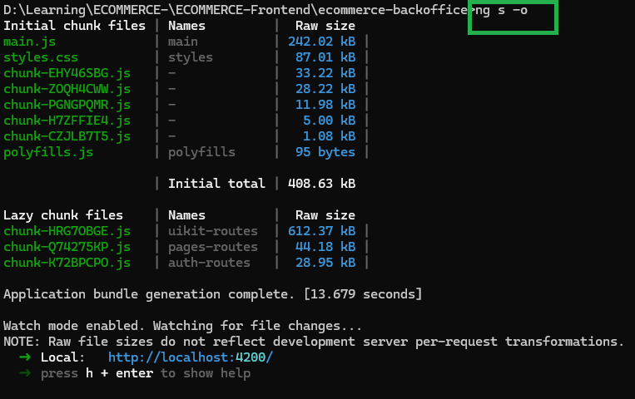Click the chunk-K72BPCPO.js file name
Image resolution: width=635 pixels, height=399 pixels.
tap(67, 263)
